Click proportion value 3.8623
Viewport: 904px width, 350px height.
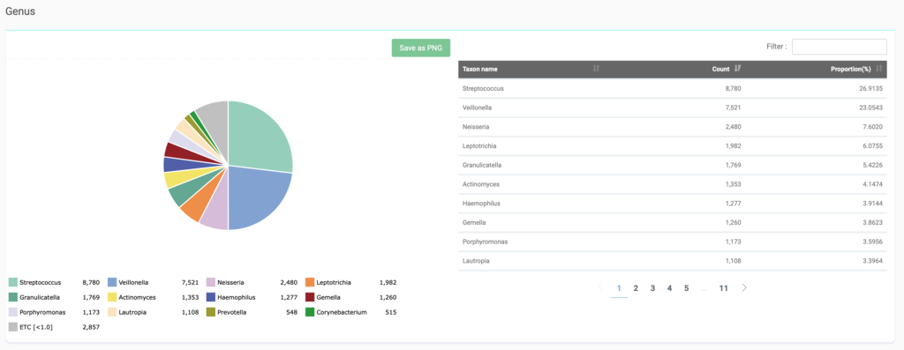click(873, 222)
